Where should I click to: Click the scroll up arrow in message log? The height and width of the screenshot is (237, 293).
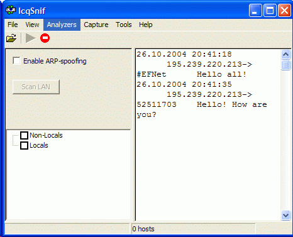coord(285,55)
